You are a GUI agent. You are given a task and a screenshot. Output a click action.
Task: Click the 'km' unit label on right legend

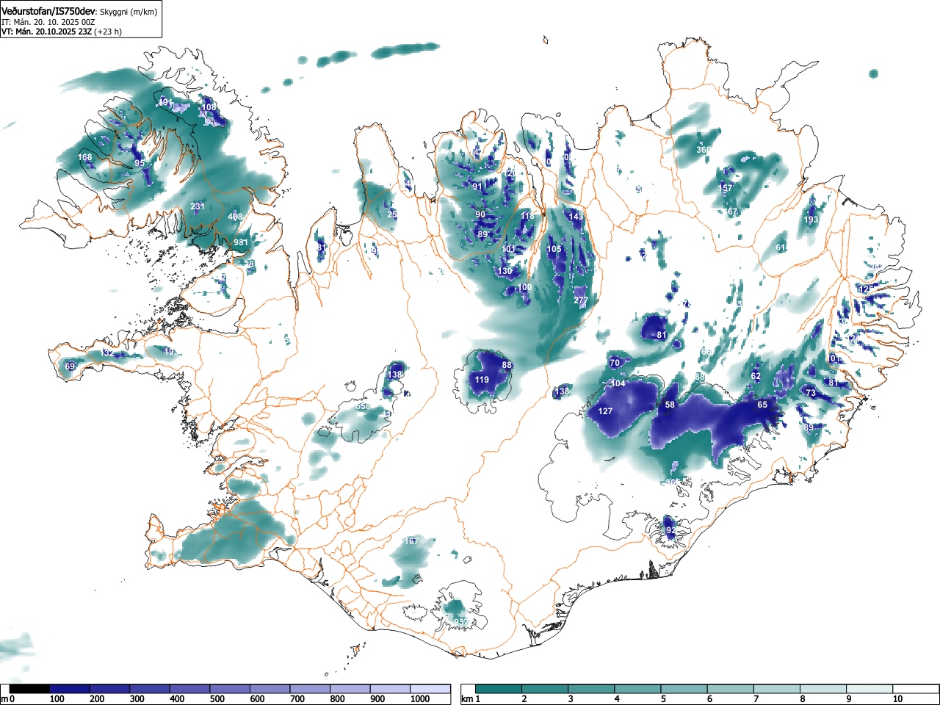(466, 699)
